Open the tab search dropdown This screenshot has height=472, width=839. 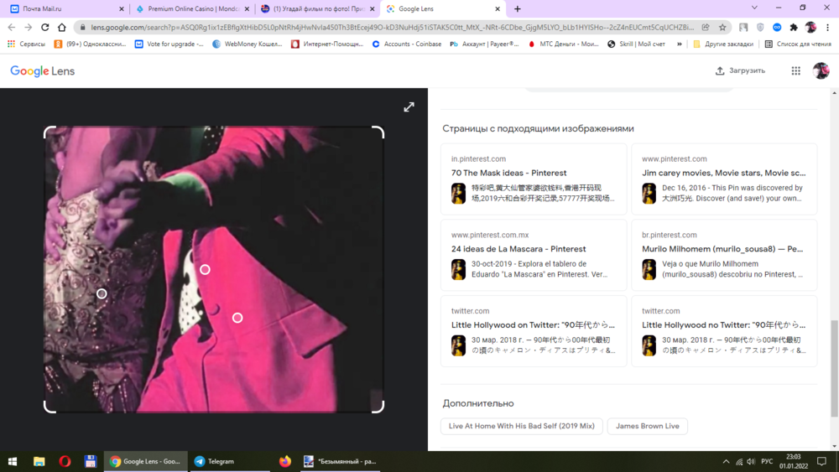pos(754,8)
